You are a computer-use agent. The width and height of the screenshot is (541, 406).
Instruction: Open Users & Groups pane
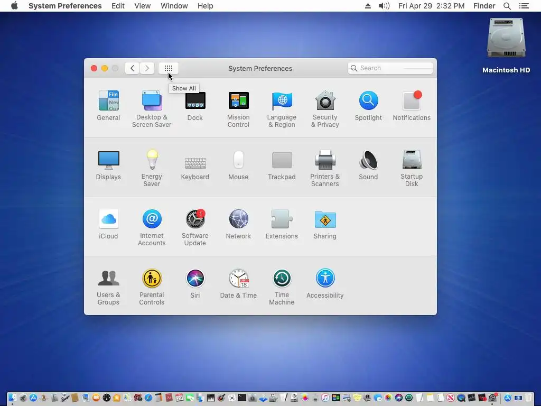click(108, 287)
